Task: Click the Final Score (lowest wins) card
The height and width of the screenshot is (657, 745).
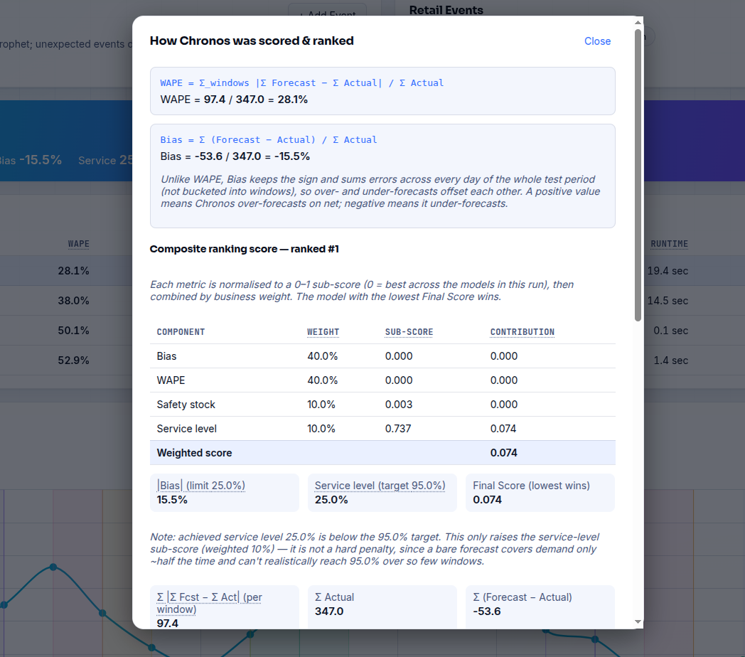Action: tap(540, 493)
